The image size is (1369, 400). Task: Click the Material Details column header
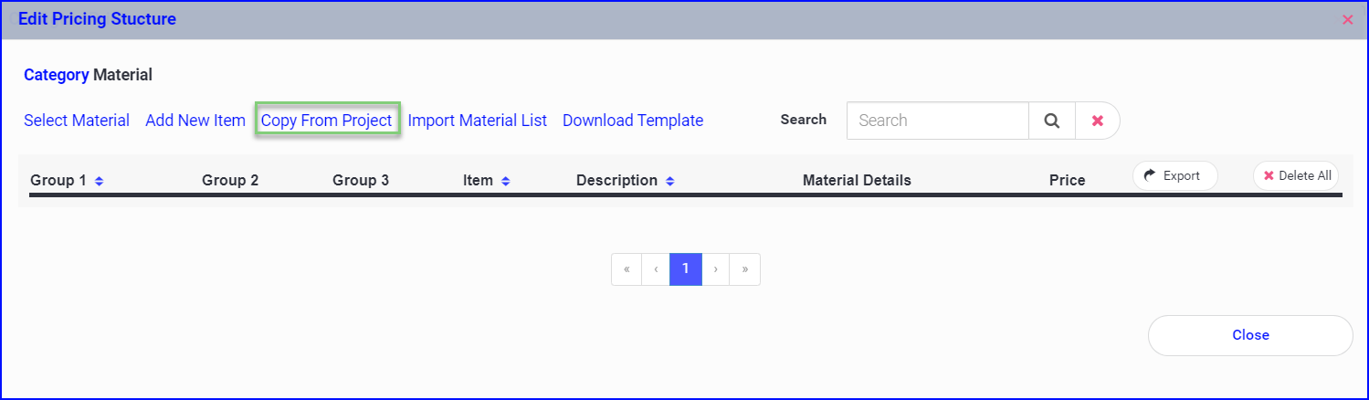[857, 181]
